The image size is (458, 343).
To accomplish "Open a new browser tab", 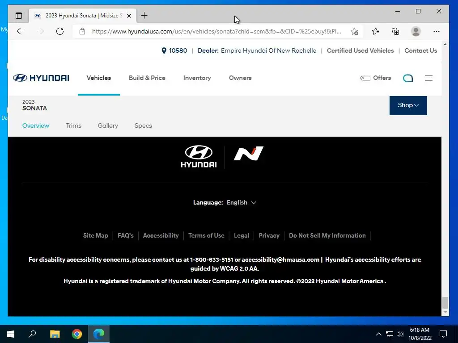I will click(144, 16).
